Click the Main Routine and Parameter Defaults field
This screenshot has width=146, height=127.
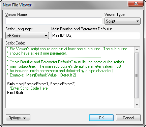[x=96, y=35]
